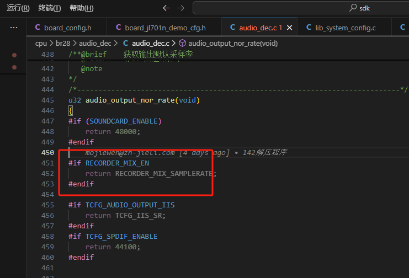Image resolution: width=409 pixels, height=278 pixels.
Task: Go back with the left arrow
Action: coord(166,8)
